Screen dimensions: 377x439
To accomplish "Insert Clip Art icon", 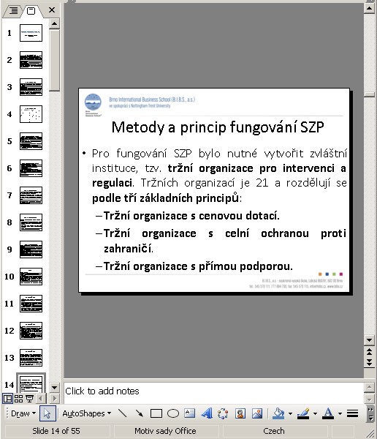I will (240, 413).
